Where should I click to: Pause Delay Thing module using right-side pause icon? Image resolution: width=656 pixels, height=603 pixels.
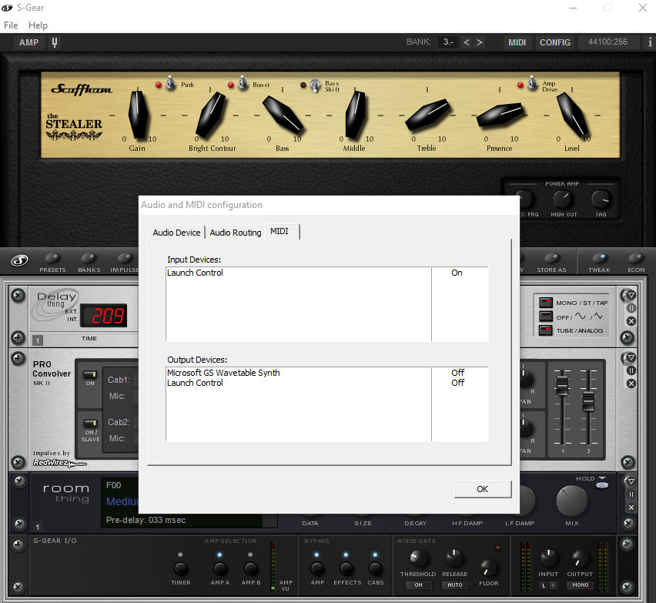[x=631, y=308]
